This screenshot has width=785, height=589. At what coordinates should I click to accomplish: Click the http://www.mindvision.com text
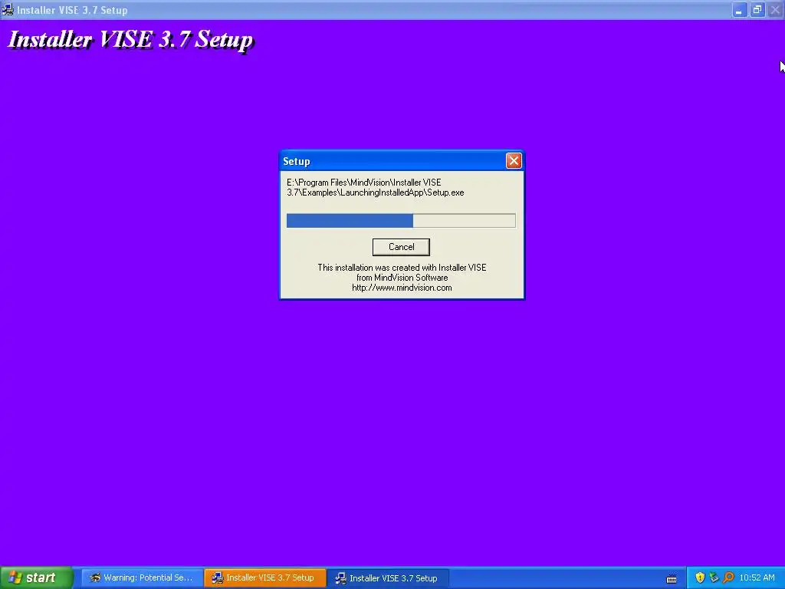402,288
